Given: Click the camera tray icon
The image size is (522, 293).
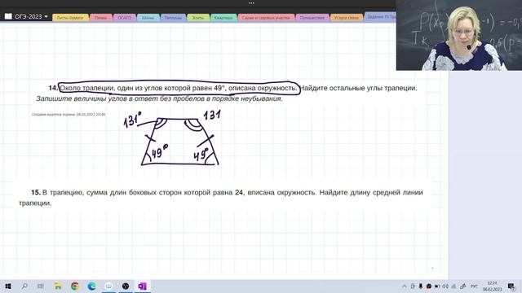Looking at the screenshot, I should point(437,286).
